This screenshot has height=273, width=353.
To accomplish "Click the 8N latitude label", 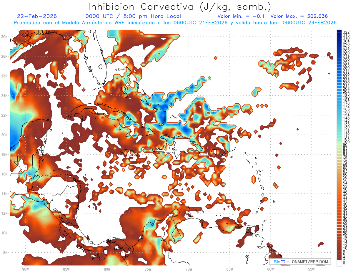I will click(6, 252).
